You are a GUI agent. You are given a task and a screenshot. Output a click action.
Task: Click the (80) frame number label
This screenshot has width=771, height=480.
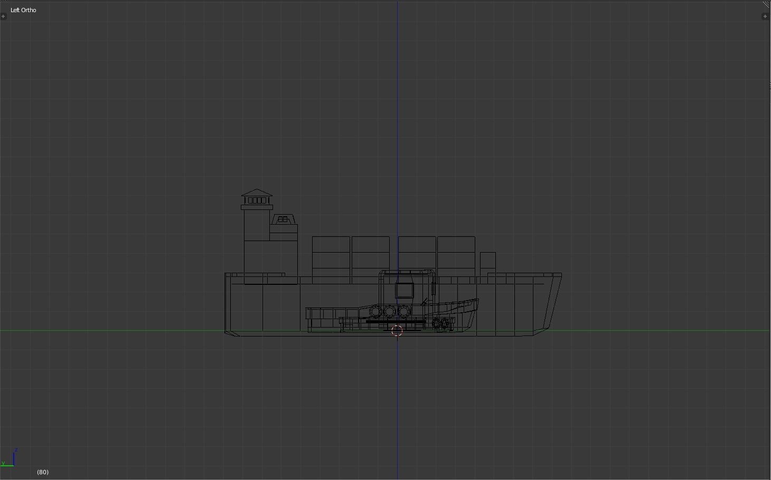point(43,472)
